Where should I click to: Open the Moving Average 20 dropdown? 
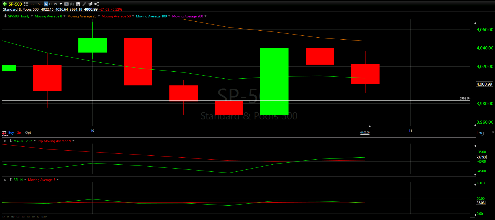pos(99,16)
